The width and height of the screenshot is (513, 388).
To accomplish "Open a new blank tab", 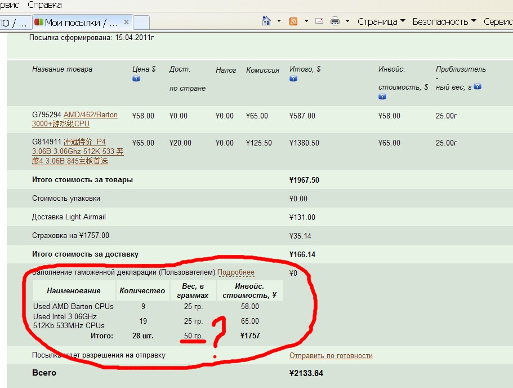I will (142, 23).
